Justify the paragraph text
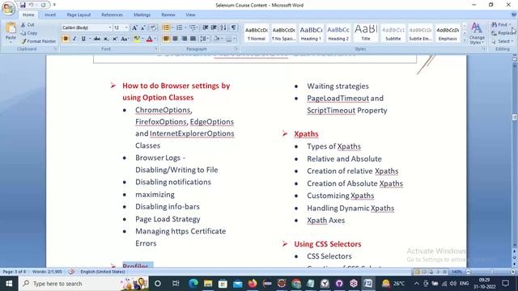 pyautogui.click(x=193, y=39)
